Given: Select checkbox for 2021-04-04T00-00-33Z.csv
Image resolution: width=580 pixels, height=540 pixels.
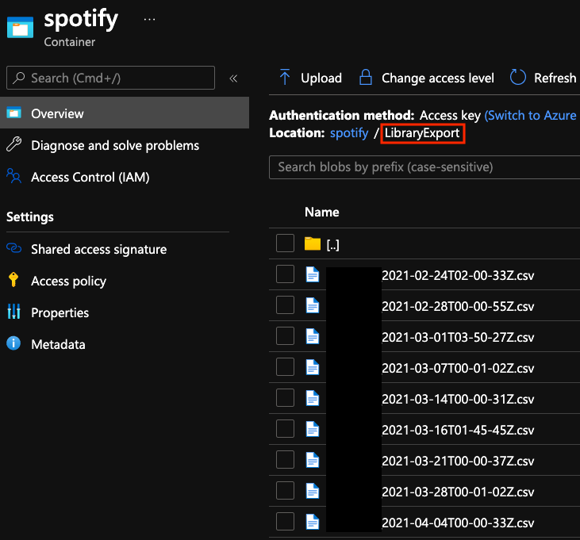Looking at the screenshot, I should [285, 522].
